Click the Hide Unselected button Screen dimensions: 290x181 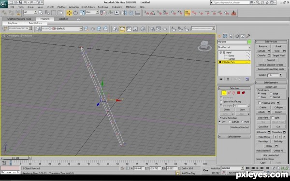pyautogui.click(x=271, y=155)
